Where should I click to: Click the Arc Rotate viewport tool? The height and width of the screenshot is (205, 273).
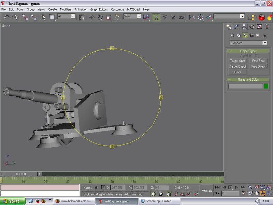pyautogui.click(x=262, y=193)
